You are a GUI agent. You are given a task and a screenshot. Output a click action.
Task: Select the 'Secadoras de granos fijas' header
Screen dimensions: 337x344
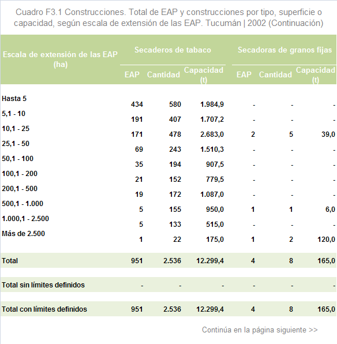coord(284,50)
